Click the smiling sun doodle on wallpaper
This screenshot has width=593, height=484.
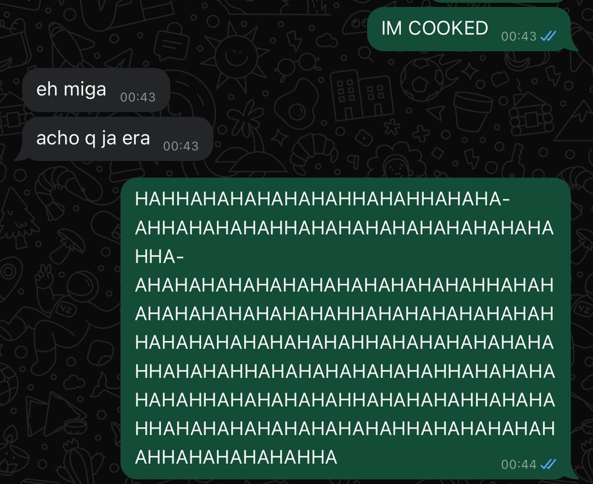tap(235, 57)
